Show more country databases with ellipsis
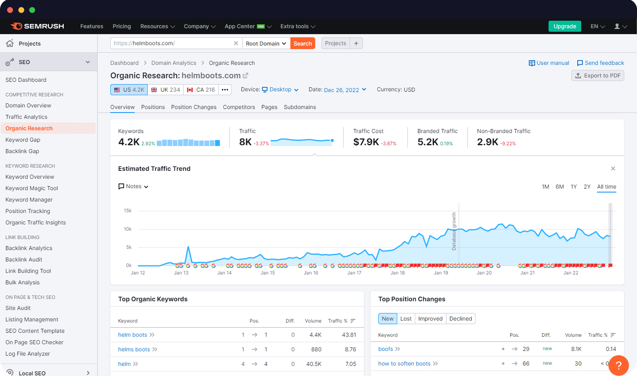The image size is (637, 376). (x=225, y=90)
